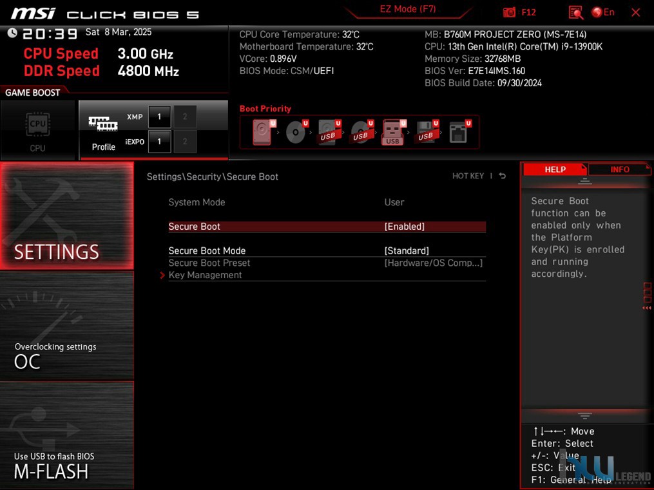Switch to EZ Mode (F7)
The image size is (654, 490).
click(x=407, y=9)
